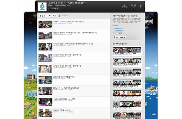This screenshot has height=119, width=182.
Task: Click play icon on インタビュー！文部科学省 playlist
Action: pos(115,104)
